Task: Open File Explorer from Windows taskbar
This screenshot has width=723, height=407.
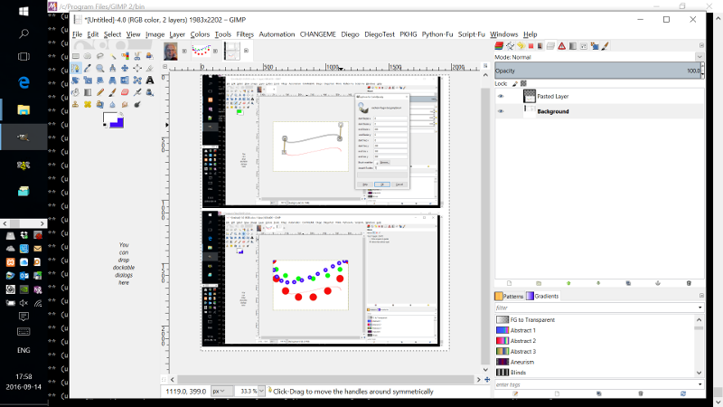Action: pyautogui.click(x=23, y=109)
